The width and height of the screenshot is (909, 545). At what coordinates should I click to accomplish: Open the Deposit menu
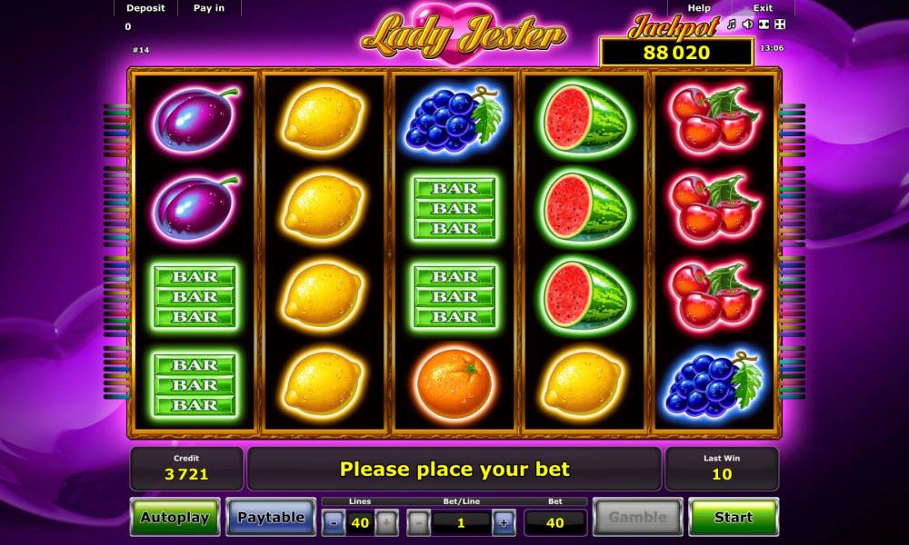pos(145,8)
